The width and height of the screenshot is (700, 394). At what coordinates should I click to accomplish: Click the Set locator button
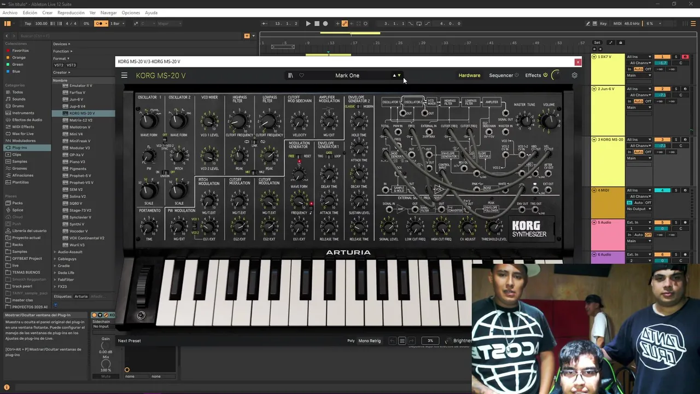point(597,43)
